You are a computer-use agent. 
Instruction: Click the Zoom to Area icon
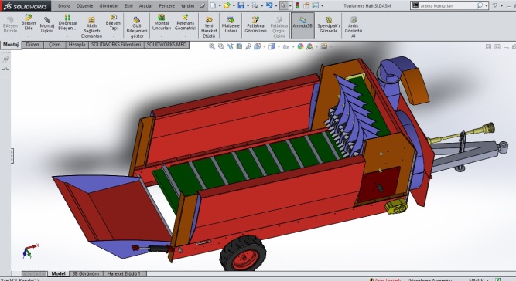pyautogui.click(x=221, y=46)
